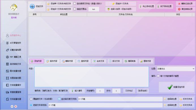Open 文件批量处理 in sidebar
This screenshot has width=196, height=110.
click(x=14, y=99)
